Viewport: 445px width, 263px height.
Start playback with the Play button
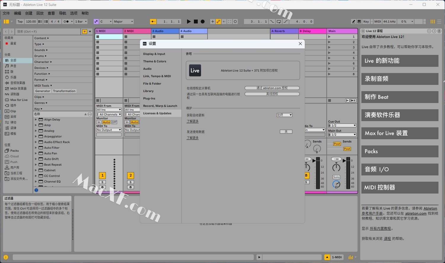point(189,21)
